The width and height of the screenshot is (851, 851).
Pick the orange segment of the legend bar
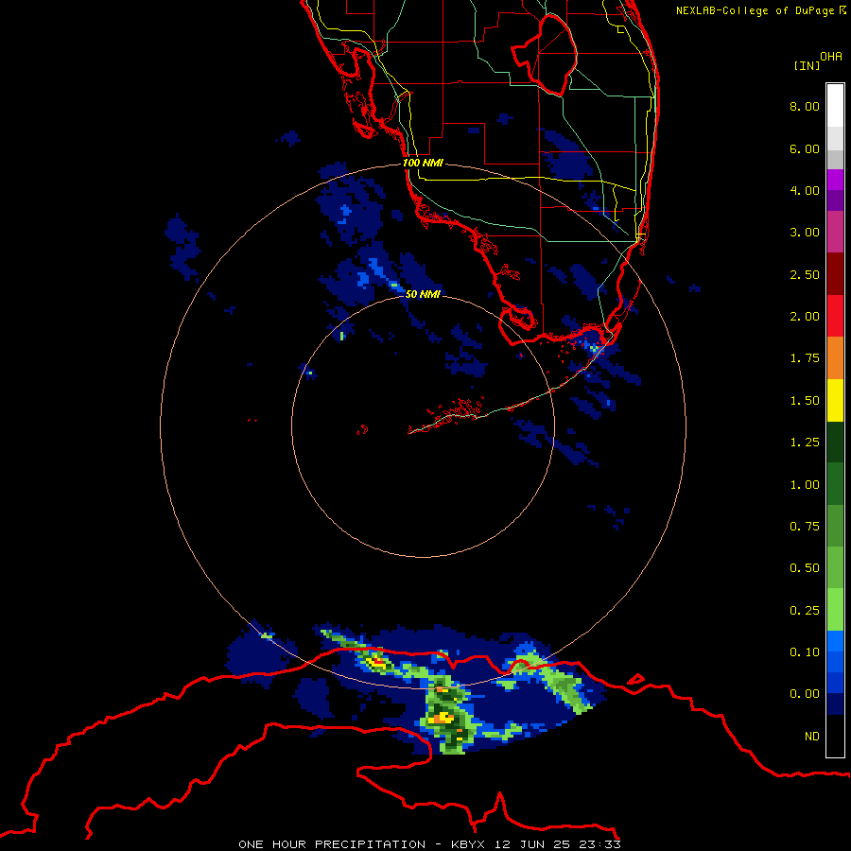(835, 358)
